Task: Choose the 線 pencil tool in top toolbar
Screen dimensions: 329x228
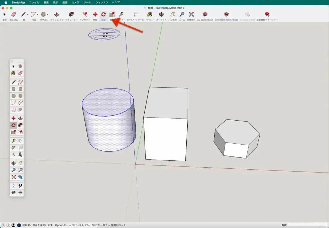Action: [23, 14]
